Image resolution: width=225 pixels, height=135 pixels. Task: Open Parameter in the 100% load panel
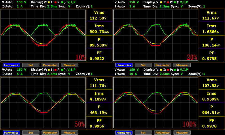[x=163, y=132]
